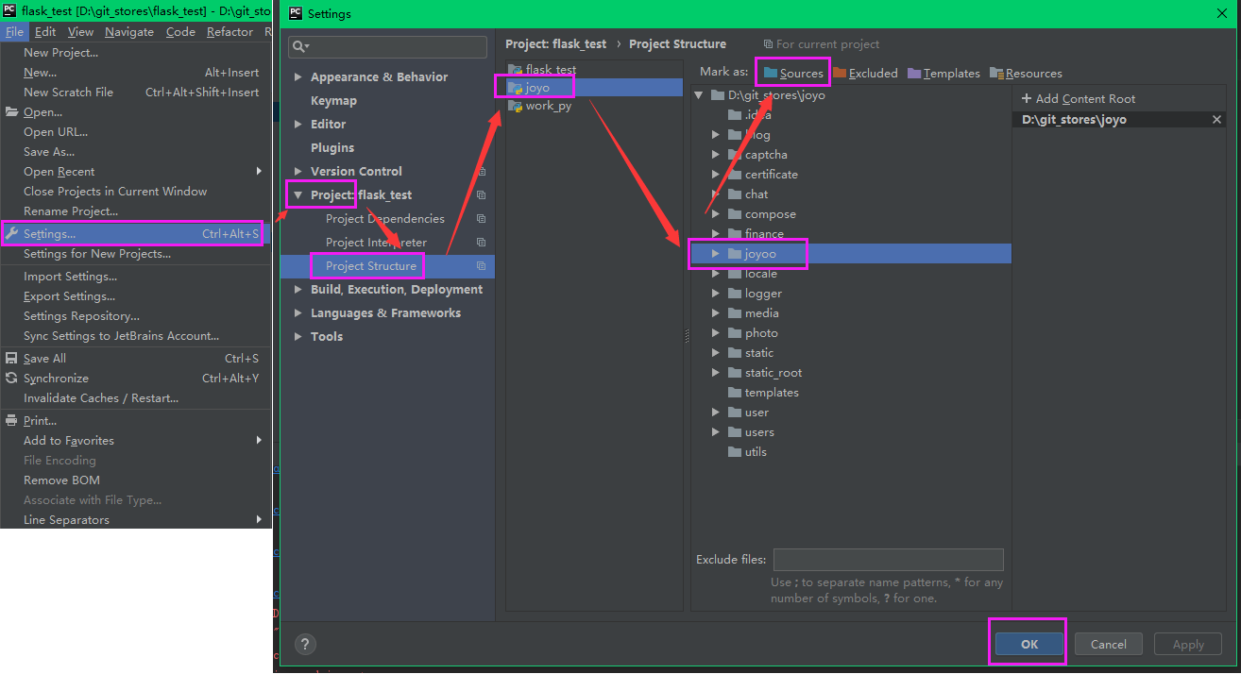Remove the D:\git_stores\joyo content root

tap(1216, 119)
